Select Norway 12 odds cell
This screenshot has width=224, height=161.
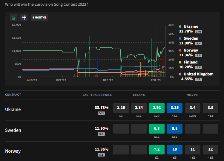pyautogui.click(x=211, y=150)
